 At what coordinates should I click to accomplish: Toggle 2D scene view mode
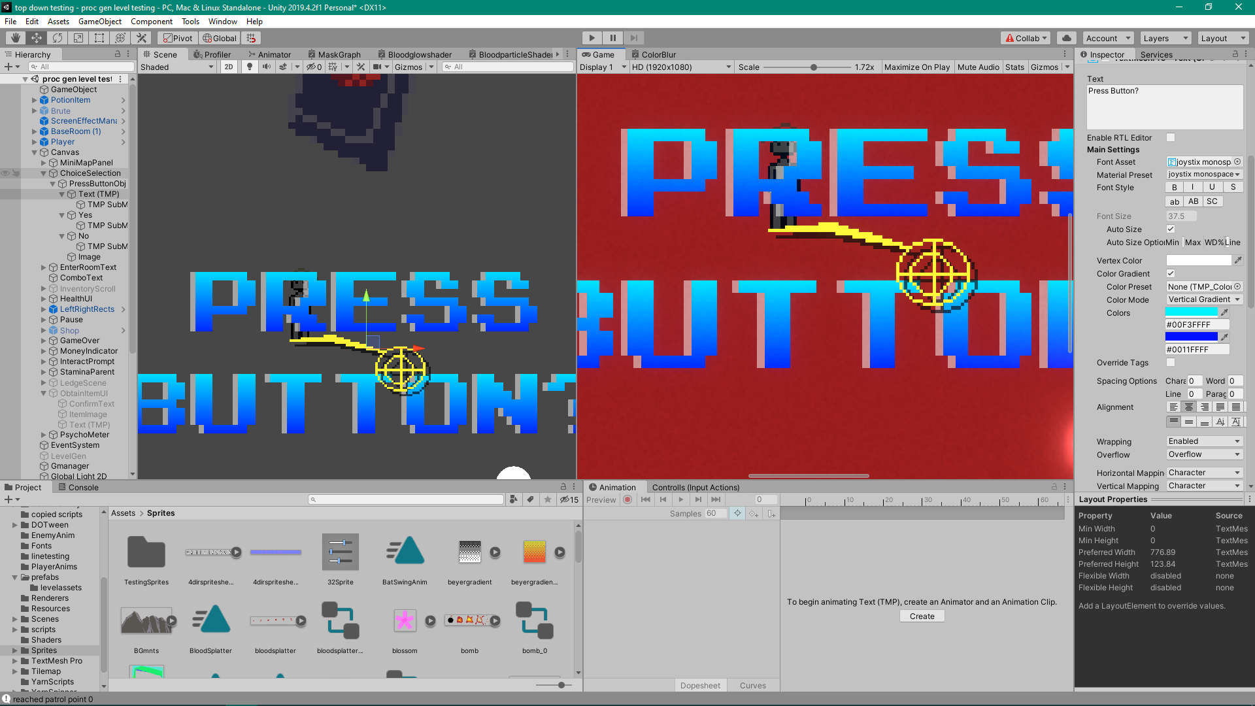[x=228, y=67]
